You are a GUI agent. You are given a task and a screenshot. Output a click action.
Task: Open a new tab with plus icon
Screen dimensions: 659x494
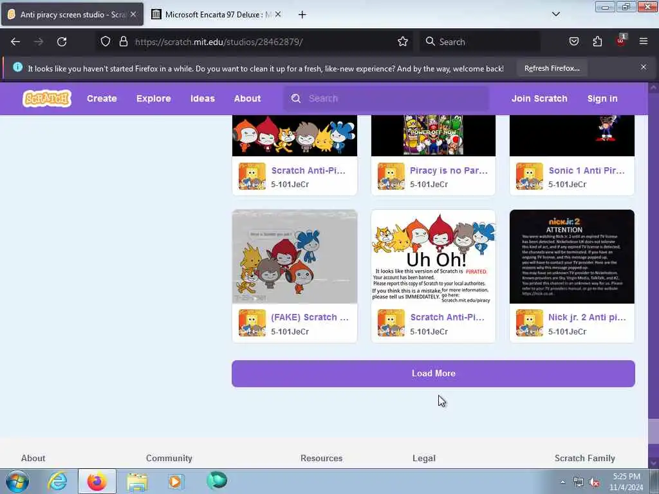coord(302,15)
